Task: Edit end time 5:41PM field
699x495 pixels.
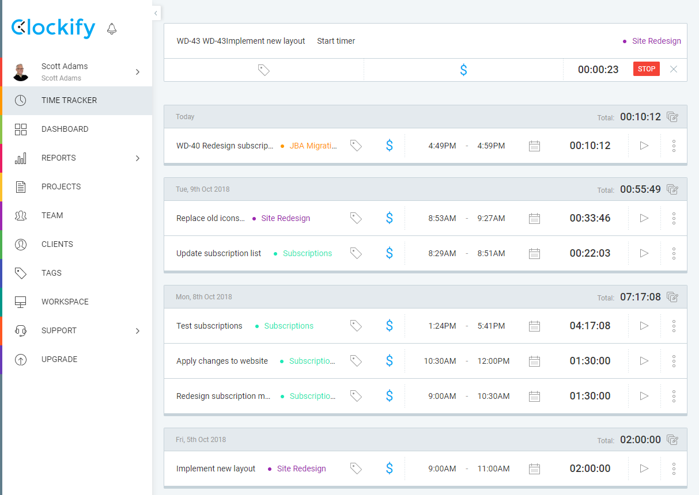Action: 491,326
